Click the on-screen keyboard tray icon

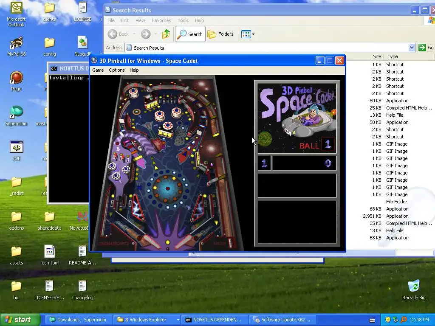(372, 320)
